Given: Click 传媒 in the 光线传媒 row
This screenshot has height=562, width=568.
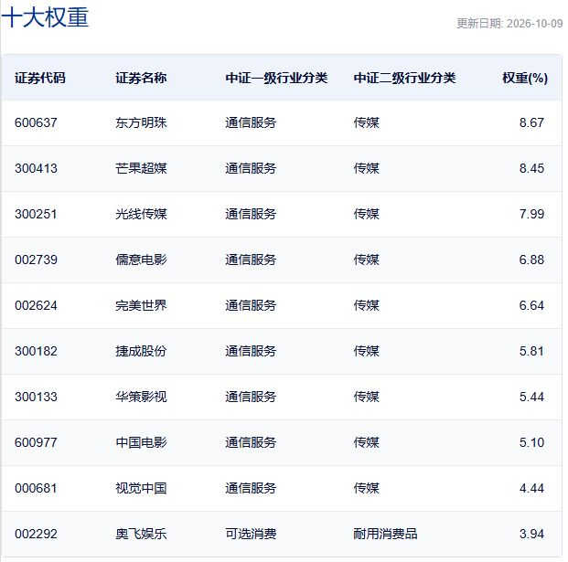Looking at the screenshot, I should [x=366, y=214].
